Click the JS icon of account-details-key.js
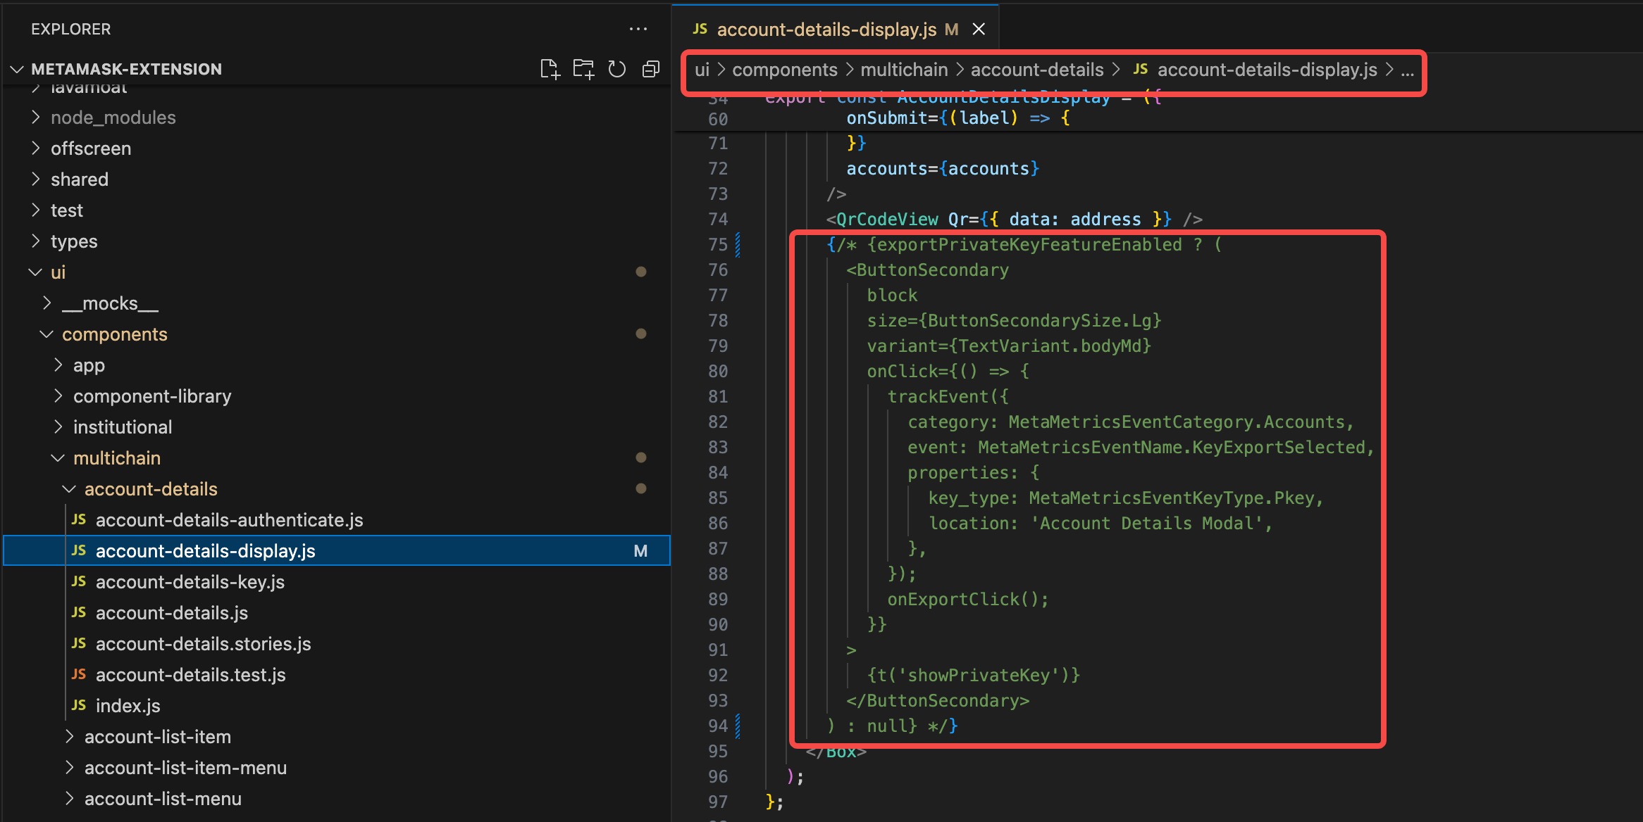This screenshot has height=822, width=1643. pyautogui.click(x=79, y=581)
